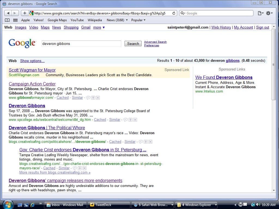The width and height of the screenshot is (279, 209).
Task: Click the Show Desktop quick launch icon
Action: [x=20, y=205]
